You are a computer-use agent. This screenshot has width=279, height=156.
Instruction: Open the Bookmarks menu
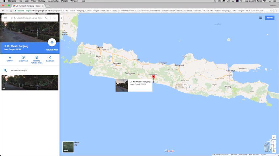(x=53, y=1)
